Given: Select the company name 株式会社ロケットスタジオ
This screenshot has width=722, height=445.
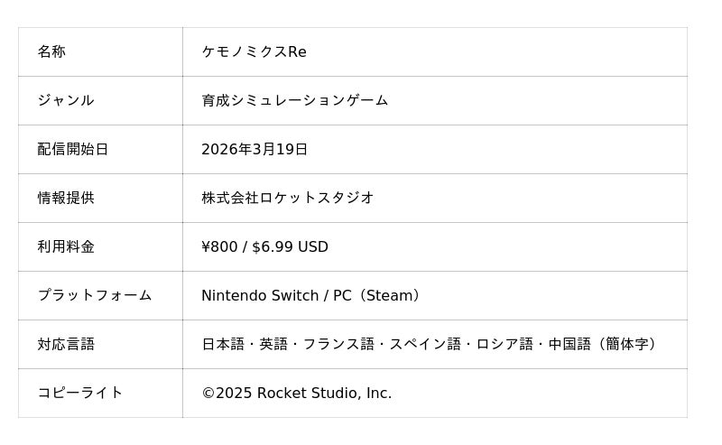Looking at the screenshot, I should pyautogui.click(x=287, y=199).
